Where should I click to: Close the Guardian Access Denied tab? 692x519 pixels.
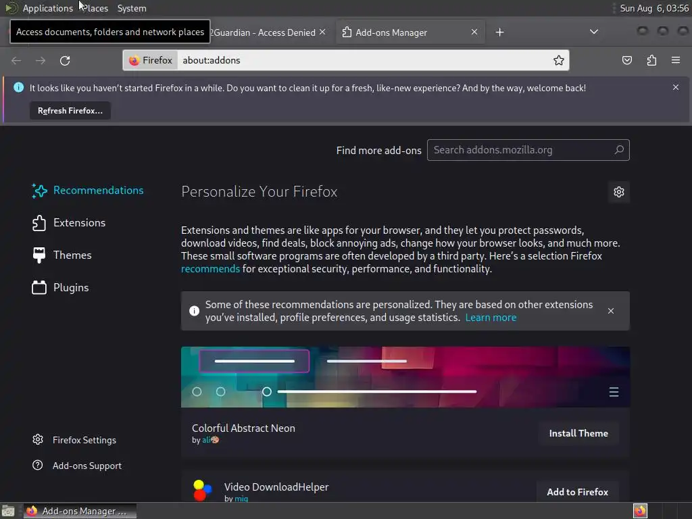(x=322, y=32)
